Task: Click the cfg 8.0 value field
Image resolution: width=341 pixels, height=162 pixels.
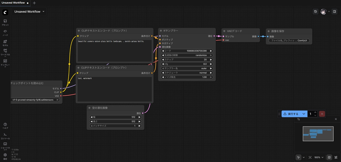Action: pos(187,64)
